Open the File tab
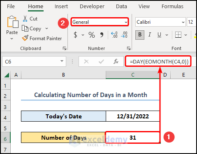Viewport: 197px width, 154px height. (x=11, y=7)
